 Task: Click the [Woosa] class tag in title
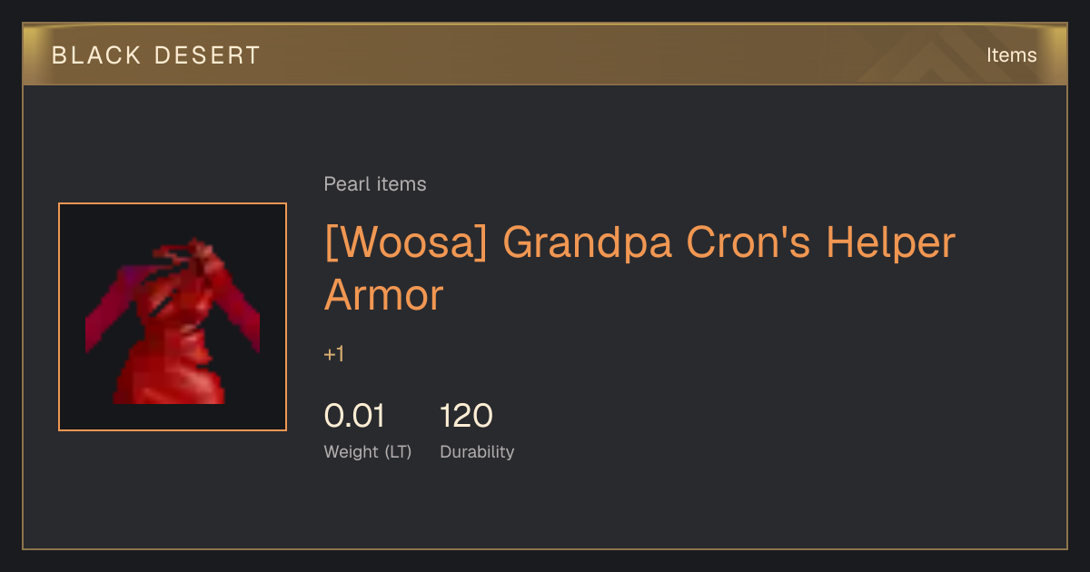[405, 243]
